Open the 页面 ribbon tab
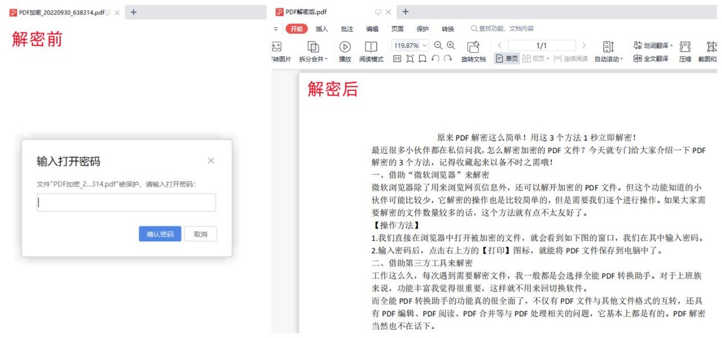 click(x=398, y=28)
